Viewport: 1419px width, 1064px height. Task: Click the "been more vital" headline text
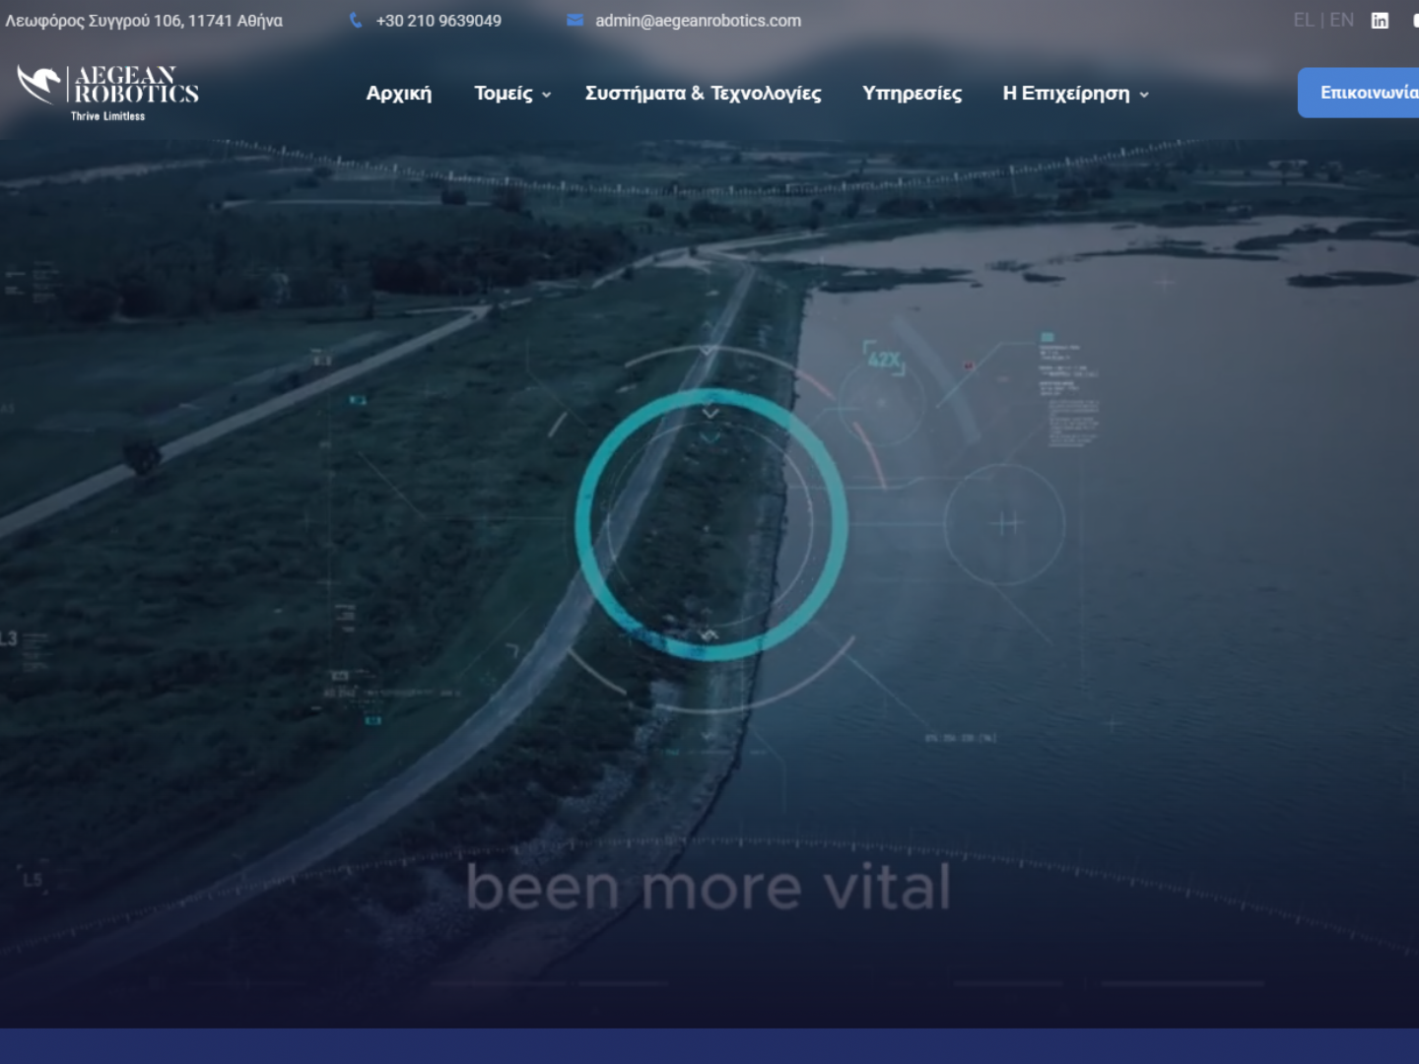click(709, 888)
